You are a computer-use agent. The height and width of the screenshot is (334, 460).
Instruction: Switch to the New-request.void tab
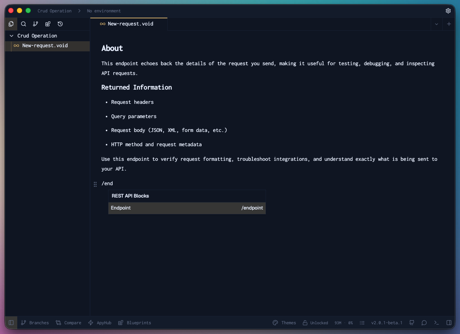(129, 24)
